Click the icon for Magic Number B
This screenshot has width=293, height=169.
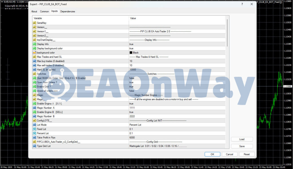pos(34,116)
